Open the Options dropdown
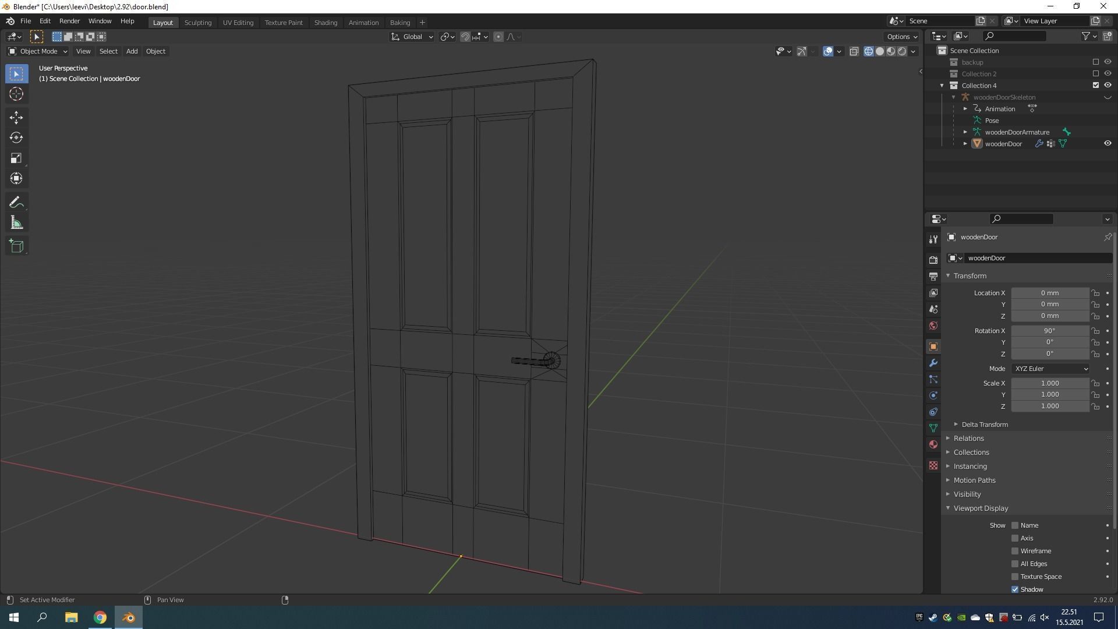The width and height of the screenshot is (1118, 629). click(902, 37)
